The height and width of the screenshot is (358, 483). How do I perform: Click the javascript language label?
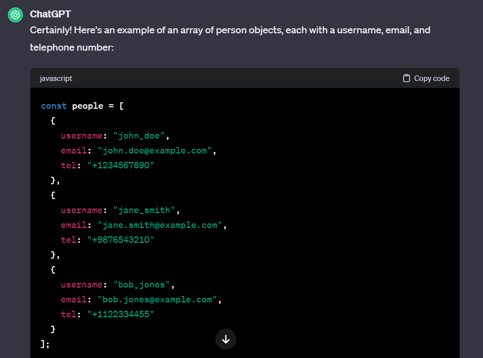tap(56, 78)
